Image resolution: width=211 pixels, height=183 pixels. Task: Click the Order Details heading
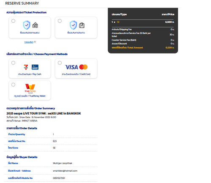point(22,128)
